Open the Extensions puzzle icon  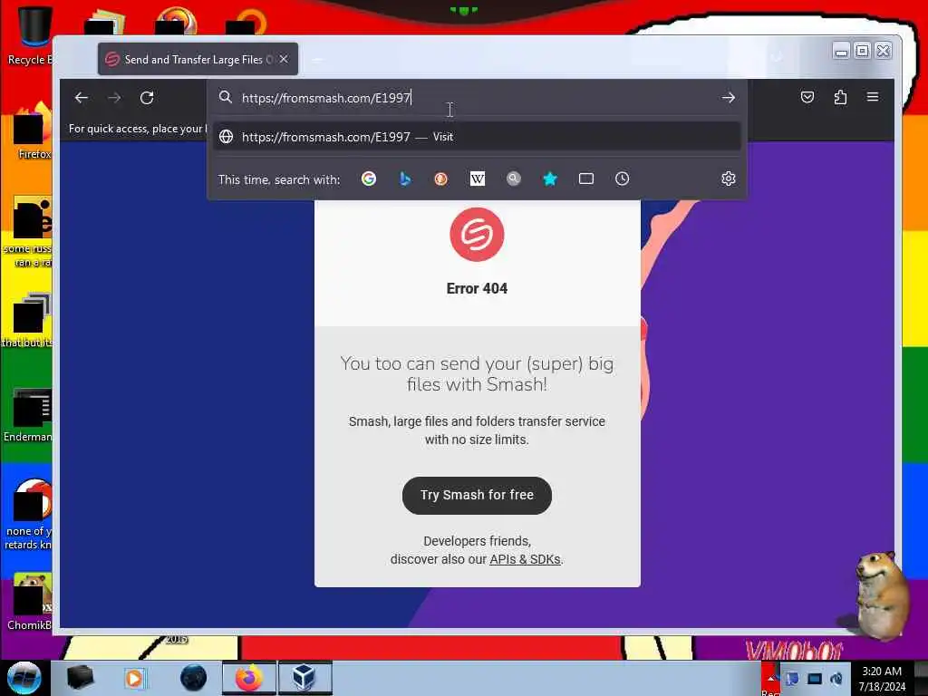coord(840,97)
